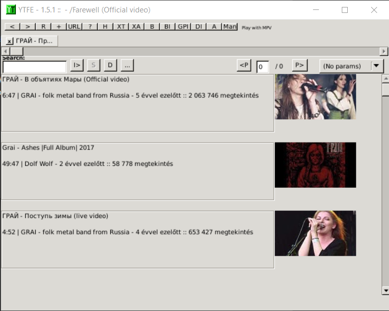Close the ГРАЙ tab with its x

(x=9, y=41)
